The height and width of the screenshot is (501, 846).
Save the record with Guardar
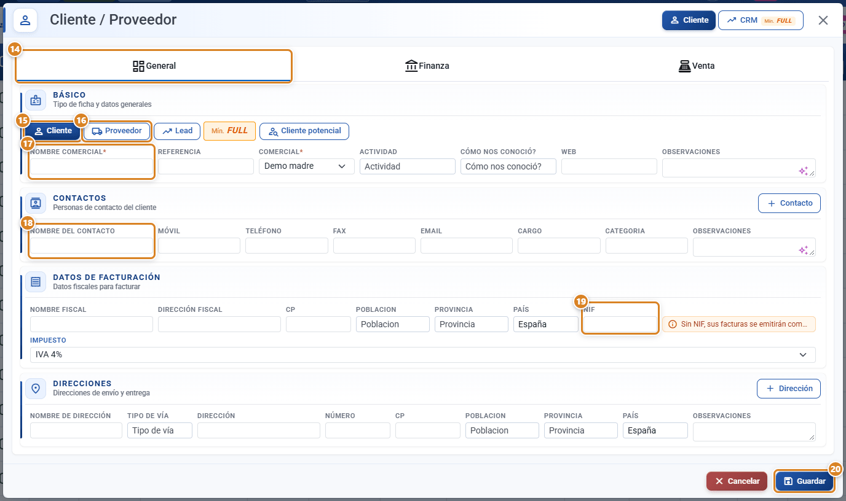(x=805, y=481)
